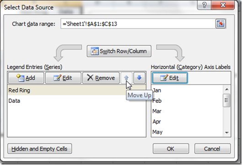Click the axis labels scrollbar thumb

coord(226,101)
